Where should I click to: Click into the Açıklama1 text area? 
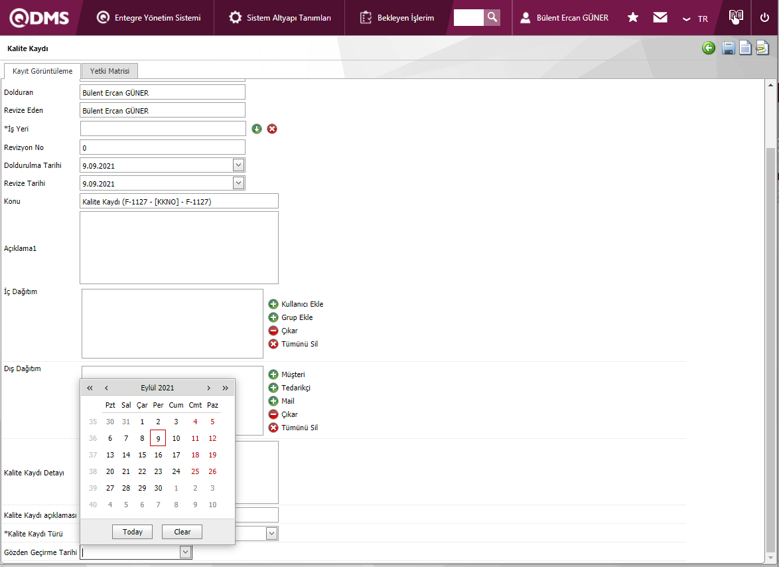(178, 248)
